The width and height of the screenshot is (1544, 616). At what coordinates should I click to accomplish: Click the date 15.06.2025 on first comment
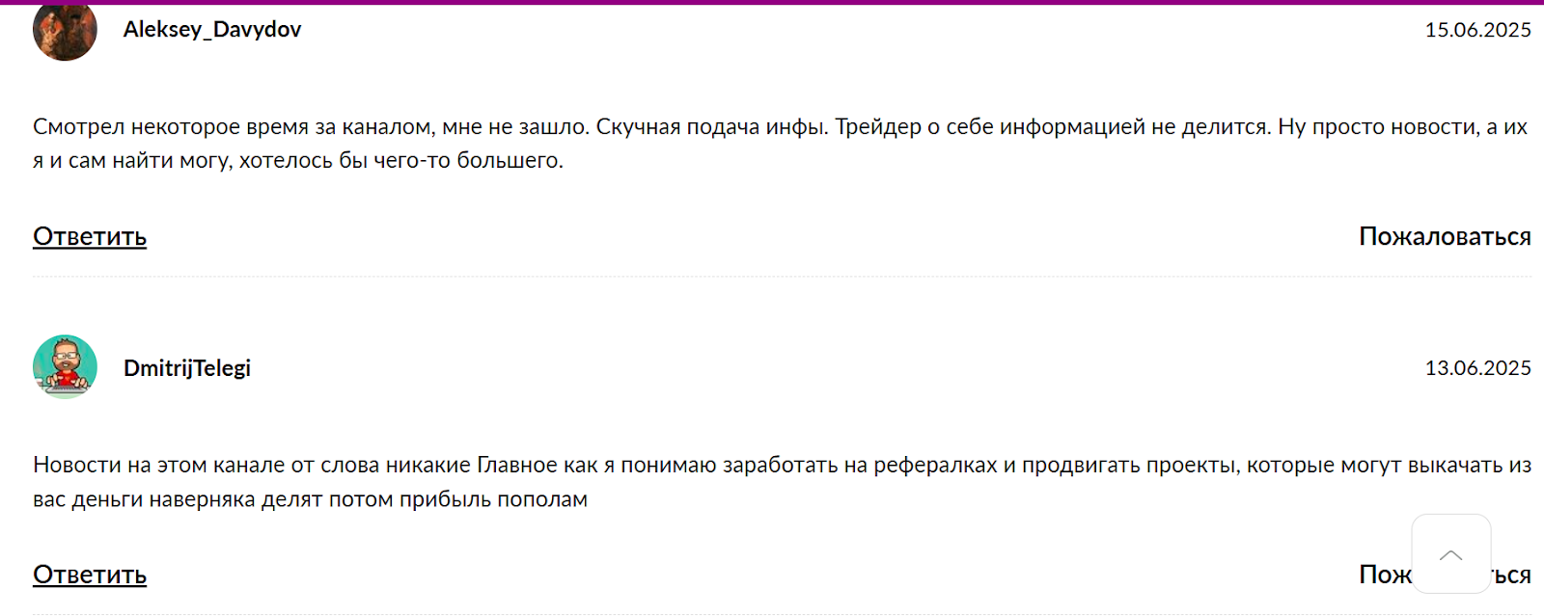(1476, 29)
